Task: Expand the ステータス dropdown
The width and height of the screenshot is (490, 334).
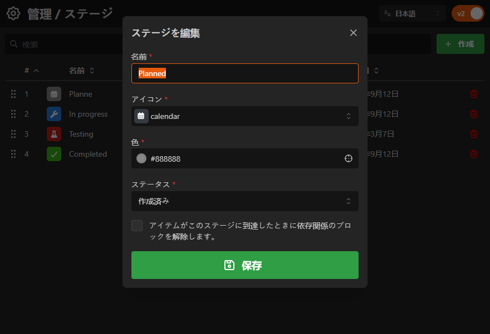Action: click(x=245, y=201)
